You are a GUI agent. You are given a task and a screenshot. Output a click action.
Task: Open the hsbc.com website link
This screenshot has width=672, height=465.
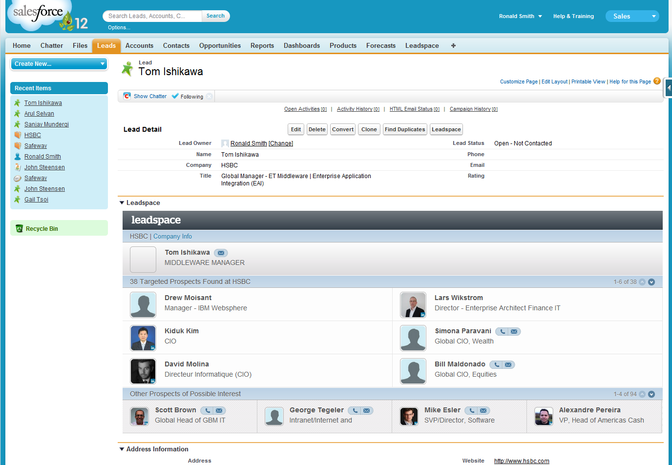pyautogui.click(x=522, y=461)
